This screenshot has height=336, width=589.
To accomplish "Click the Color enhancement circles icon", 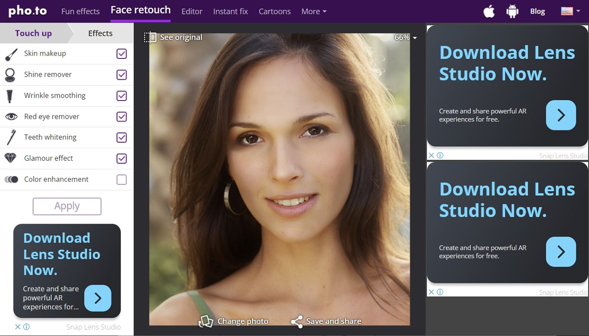I will pyautogui.click(x=11, y=179).
